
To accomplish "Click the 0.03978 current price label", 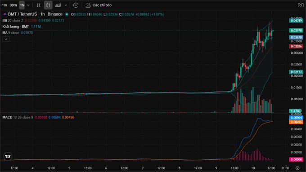I will tap(296, 31).
